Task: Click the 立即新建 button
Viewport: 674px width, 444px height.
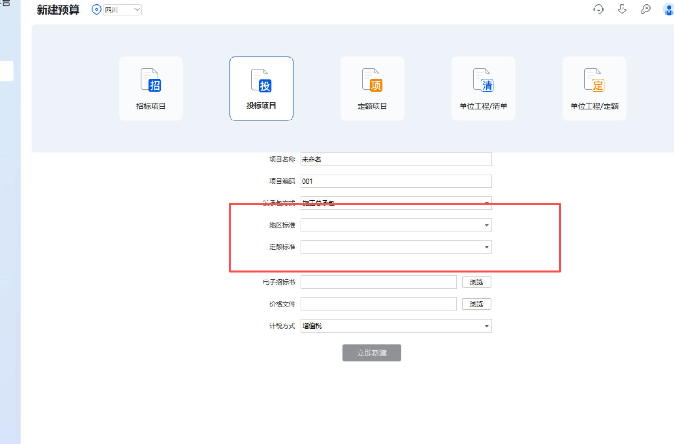Action: pyautogui.click(x=372, y=353)
